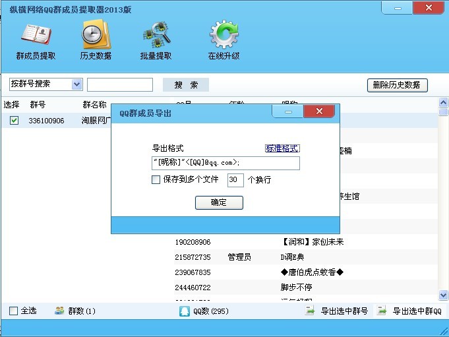This screenshot has height=337, width=449.
Task: Click the QQ数 (295) status text
Action: click(x=211, y=311)
